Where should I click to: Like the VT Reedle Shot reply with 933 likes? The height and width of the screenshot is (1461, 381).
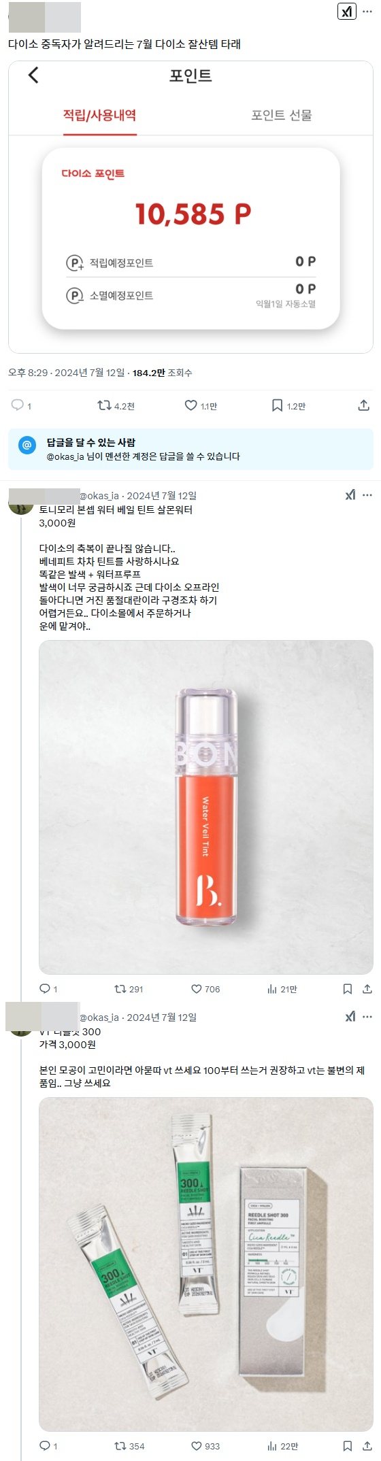coord(205,1446)
